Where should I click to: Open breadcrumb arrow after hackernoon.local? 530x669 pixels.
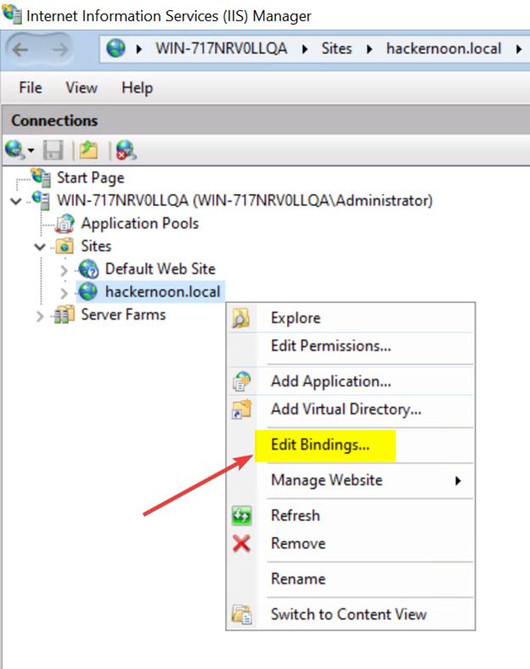pyautogui.click(x=518, y=49)
